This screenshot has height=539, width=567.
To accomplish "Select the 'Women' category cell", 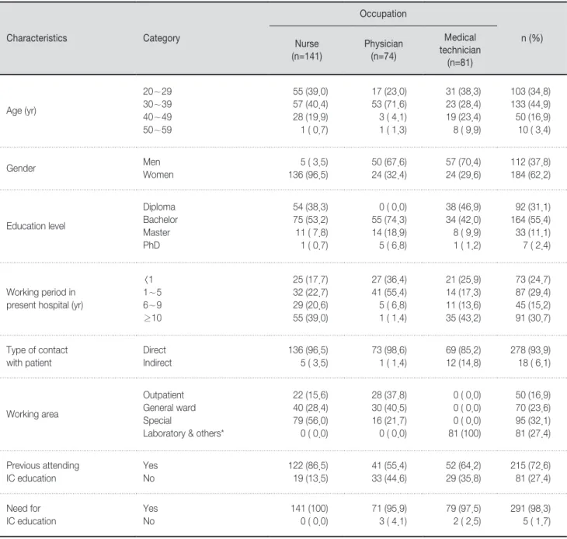I will 158,175.
